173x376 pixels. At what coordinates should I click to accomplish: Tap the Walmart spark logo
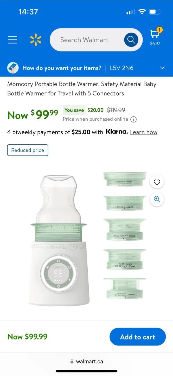tap(36, 39)
